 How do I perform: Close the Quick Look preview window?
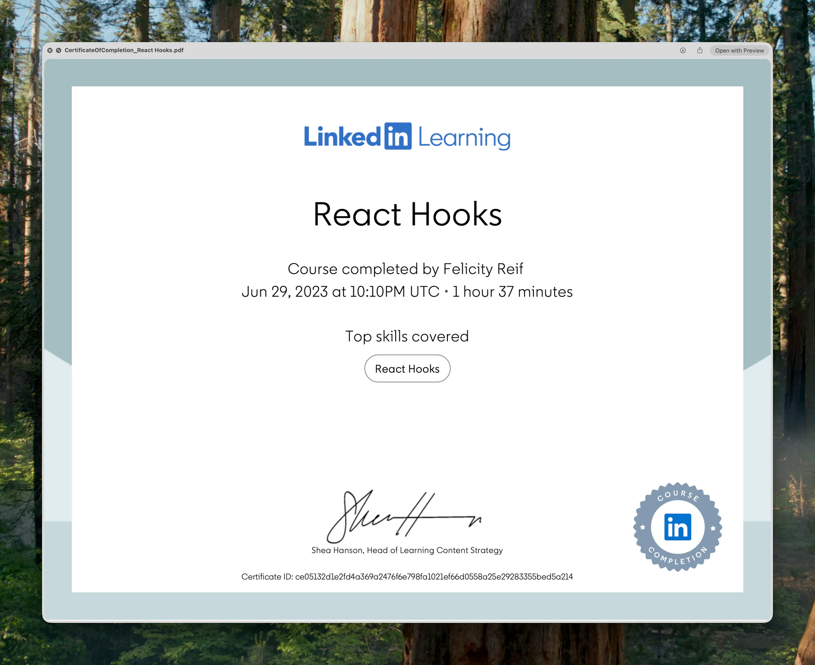50,50
